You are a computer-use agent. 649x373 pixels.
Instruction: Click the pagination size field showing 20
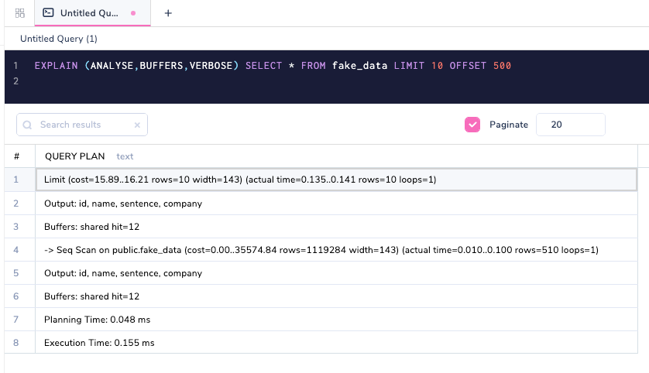tap(570, 125)
